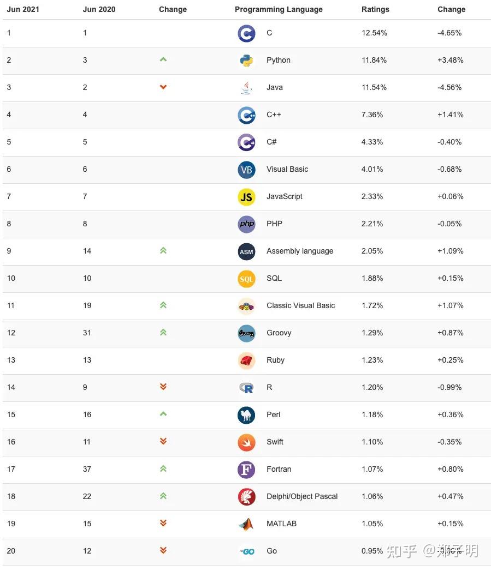Screen dimensions: 491x571
Task: Click the Ruby red gem icon
Action: [246, 360]
